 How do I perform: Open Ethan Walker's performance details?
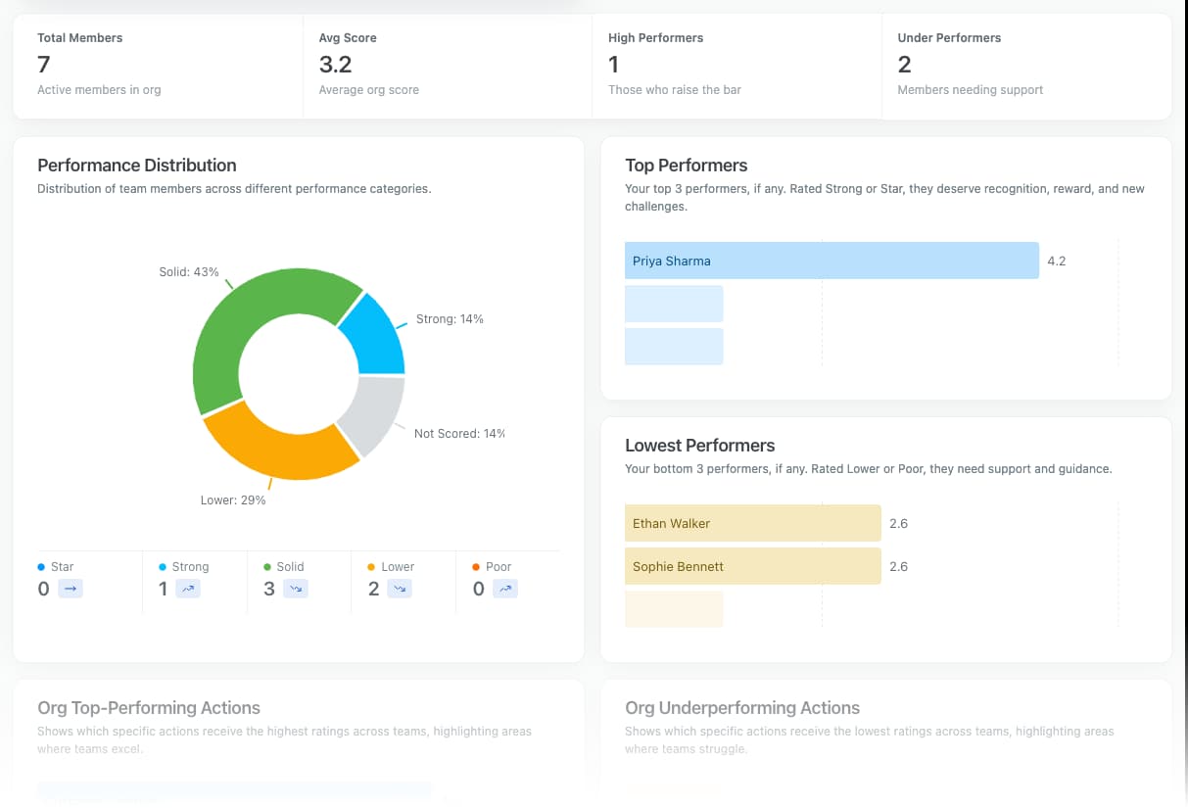pyautogui.click(x=752, y=523)
